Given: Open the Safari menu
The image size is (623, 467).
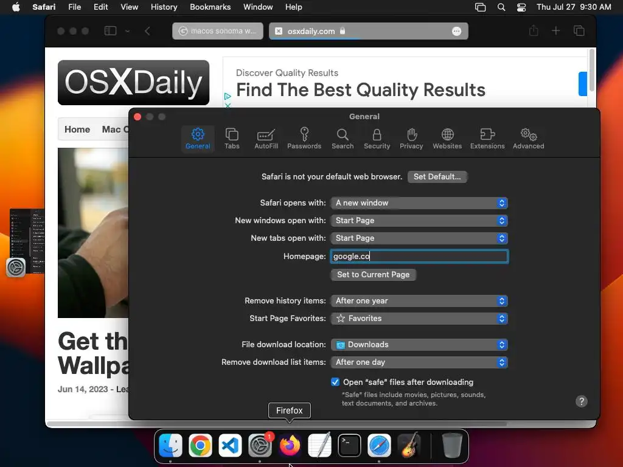Looking at the screenshot, I should pyautogui.click(x=44, y=7).
